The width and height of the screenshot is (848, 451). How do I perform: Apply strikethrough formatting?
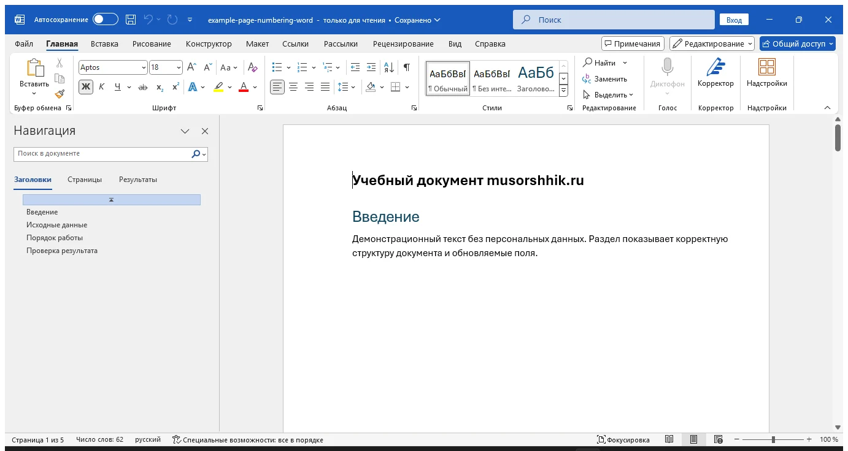[x=143, y=87]
